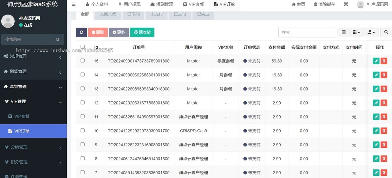
Task: Collapse the 营销管理 sidebar menu
Action: 33,87
